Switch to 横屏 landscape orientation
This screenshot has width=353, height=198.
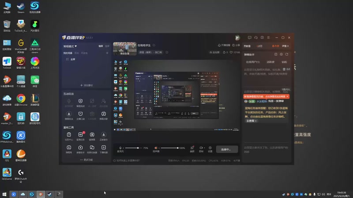click(x=101, y=46)
